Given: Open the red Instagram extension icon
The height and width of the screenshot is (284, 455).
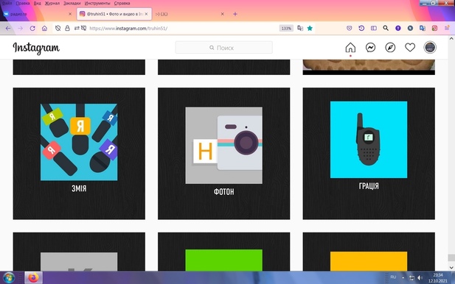Looking at the screenshot, I should pyautogui.click(x=434, y=29).
